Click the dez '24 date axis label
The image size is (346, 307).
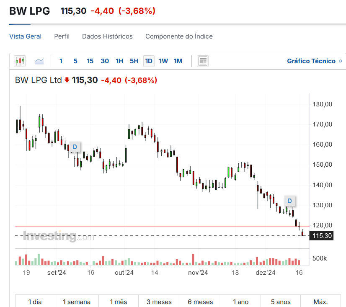click(266, 273)
